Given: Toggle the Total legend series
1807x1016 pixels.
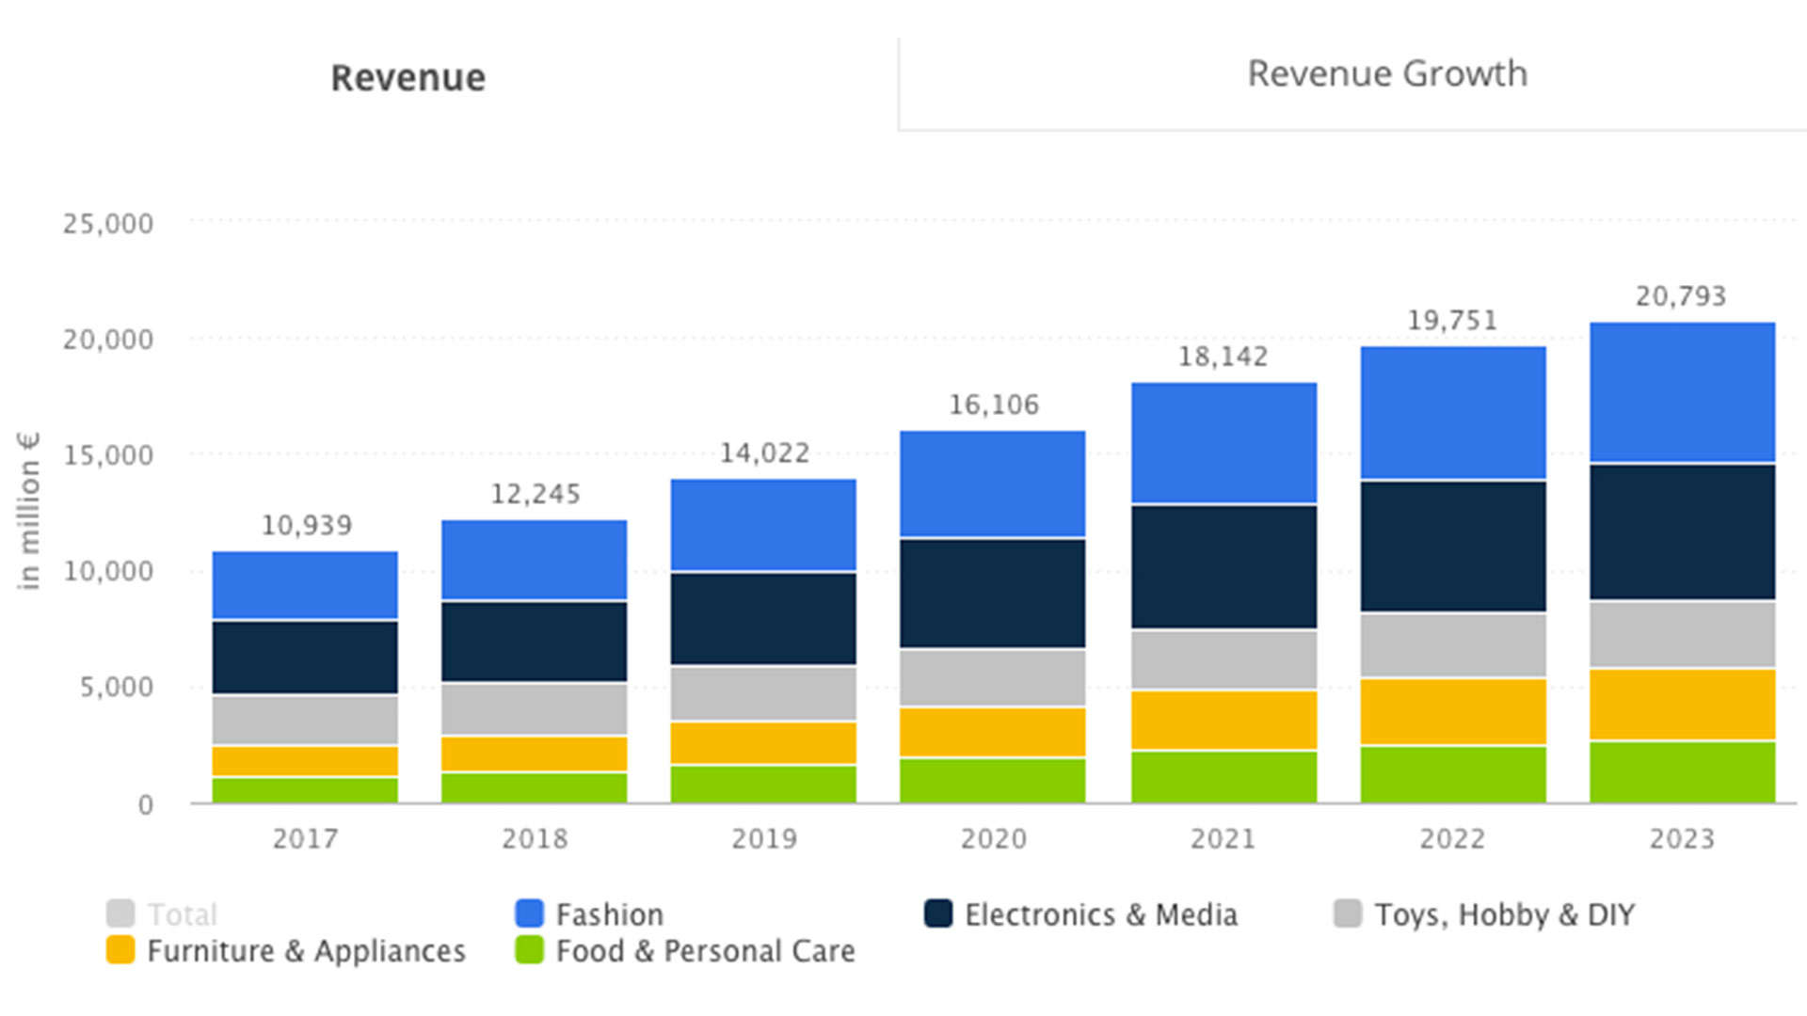Looking at the screenshot, I should [182, 914].
